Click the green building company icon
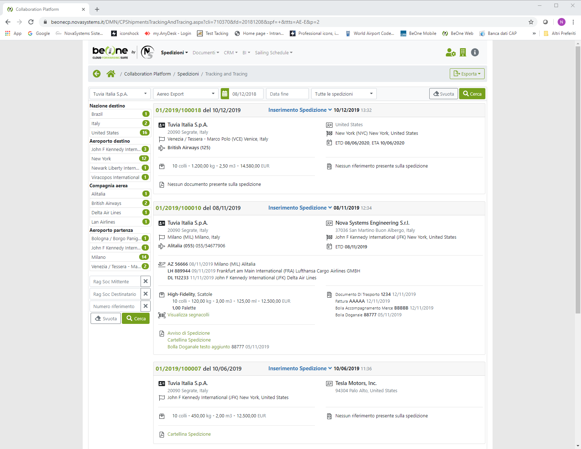The image size is (581, 449). click(x=463, y=52)
